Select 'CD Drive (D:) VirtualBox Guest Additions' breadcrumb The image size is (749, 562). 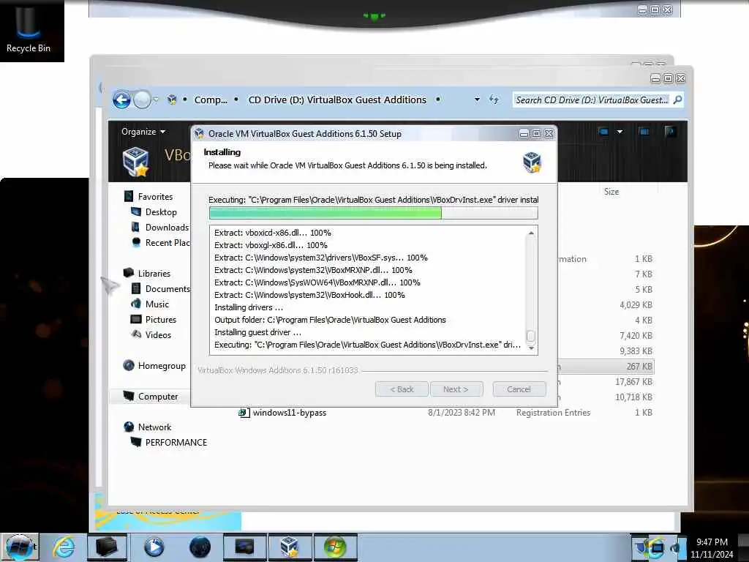337,100
